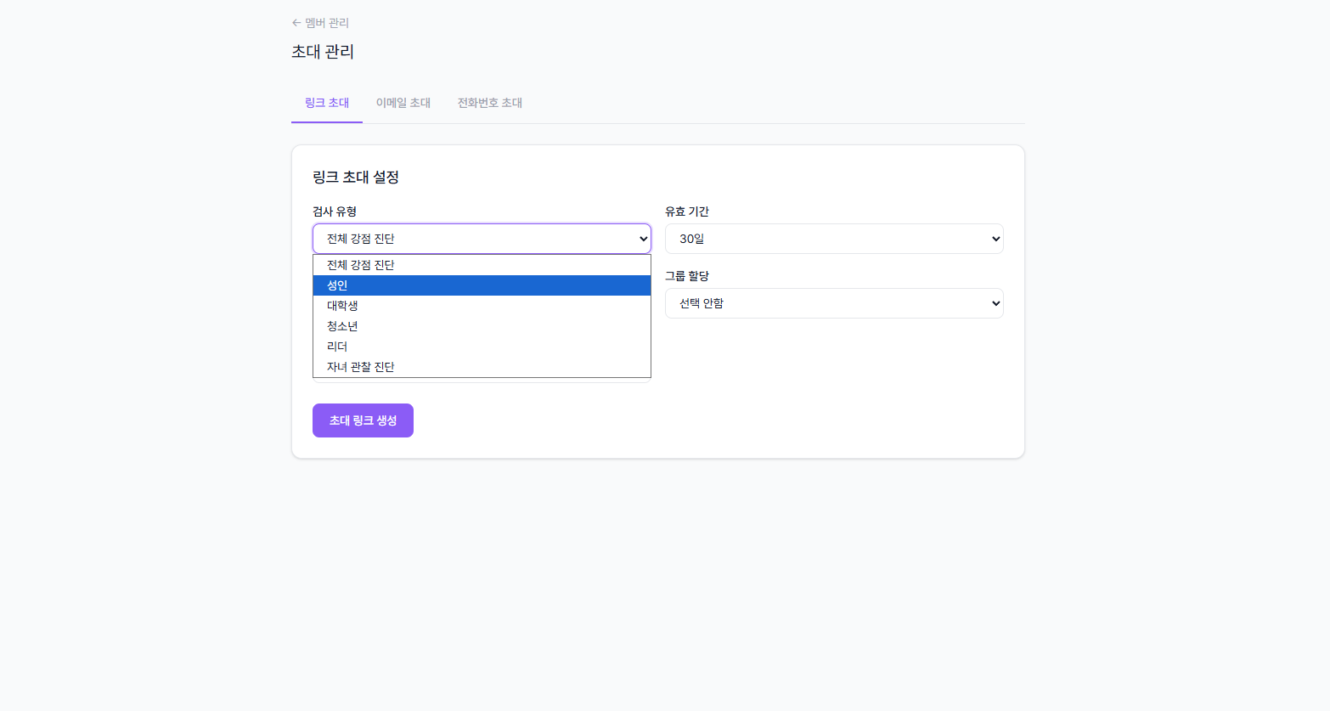Image resolution: width=1330 pixels, height=711 pixels.
Task: Select 청소년 from the open dropdown
Action: (482, 325)
